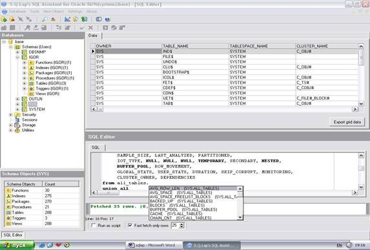Click the magnifying glass search toolbar icon
Screen dimensions: 370x250
click(x=45, y=19)
